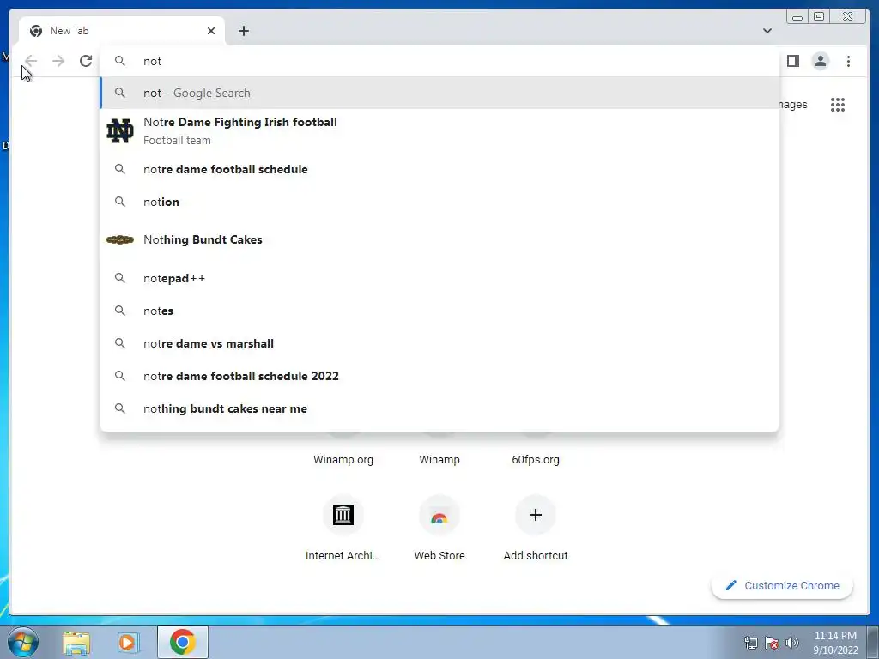Viewport: 879px width, 659px height.
Task: Open the Chrome profile avatar
Action: point(820,61)
